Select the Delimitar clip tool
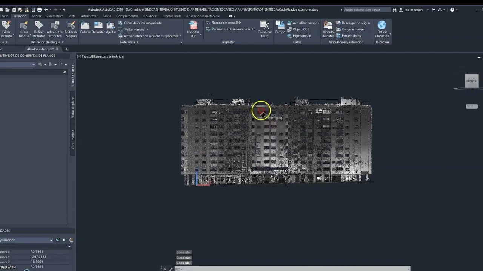This screenshot has height=271, width=483. pos(98,27)
